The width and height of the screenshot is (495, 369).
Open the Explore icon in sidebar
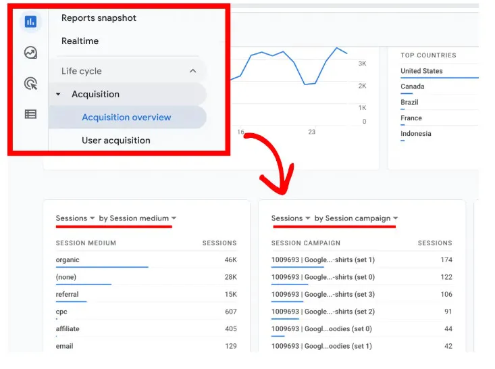tap(30, 53)
